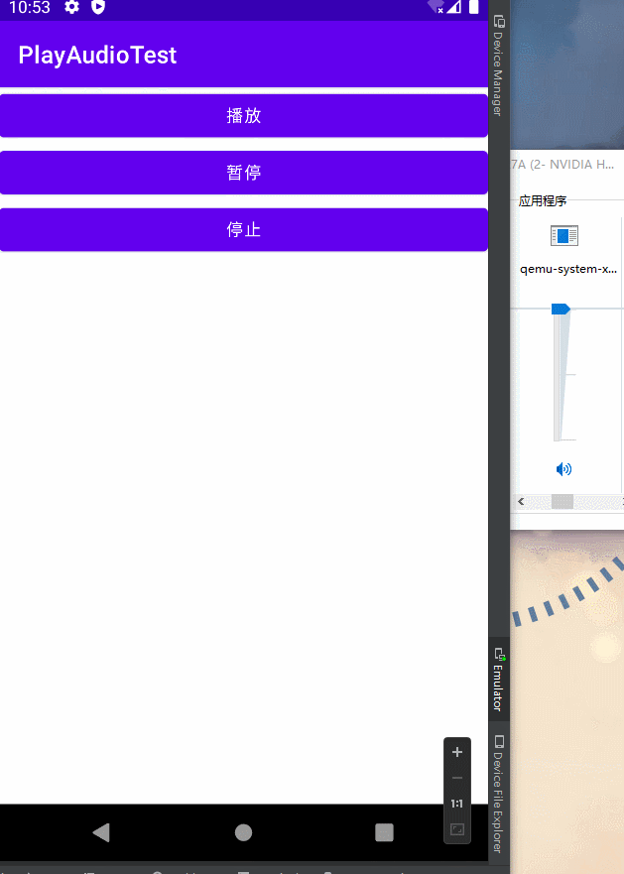Tap the 暂停 pause button
The height and width of the screenshot is (874, 624).
244,173
